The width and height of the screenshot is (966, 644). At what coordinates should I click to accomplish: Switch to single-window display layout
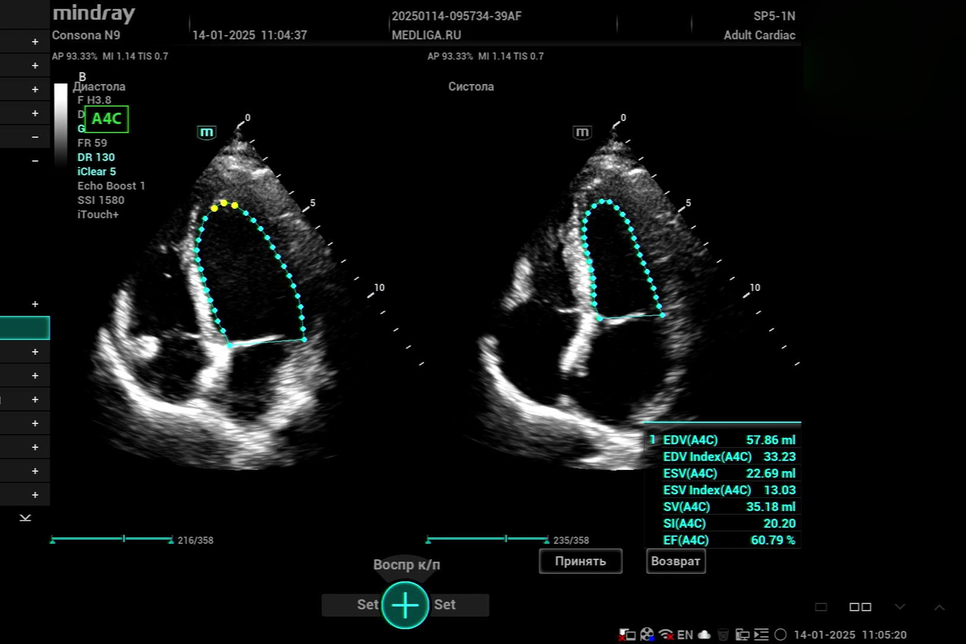tap(821, 607)
